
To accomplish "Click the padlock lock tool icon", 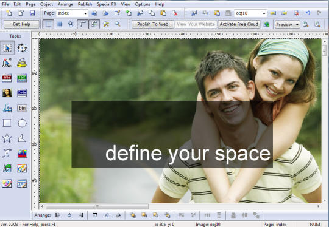I will pos(22,63).
